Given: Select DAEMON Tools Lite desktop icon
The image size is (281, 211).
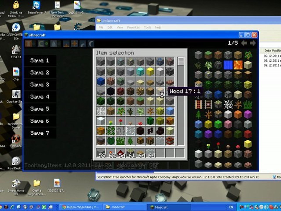Looking at the screenshot, I should click(x=16, y=31).
